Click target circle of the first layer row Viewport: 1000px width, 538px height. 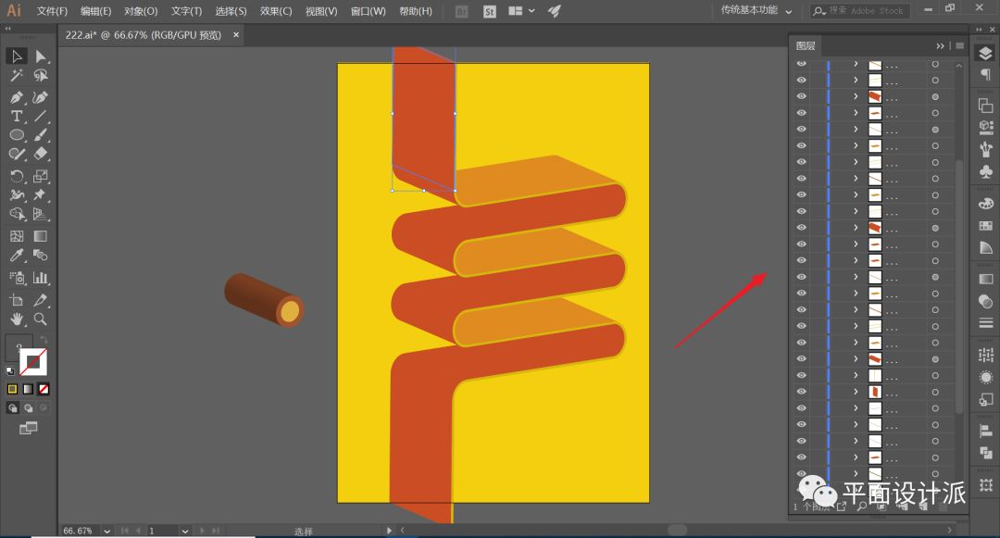pyautogui.click(x=935, y=64)
